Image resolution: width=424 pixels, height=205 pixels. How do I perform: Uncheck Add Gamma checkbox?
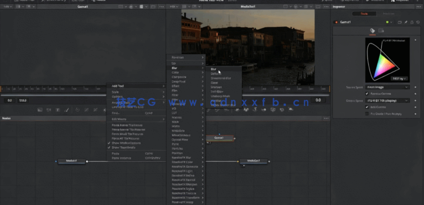[367, 107]
